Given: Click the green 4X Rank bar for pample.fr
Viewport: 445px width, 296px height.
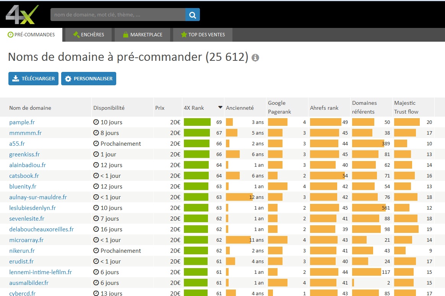Looking at the screenshot, I should [x=197, y=122].
